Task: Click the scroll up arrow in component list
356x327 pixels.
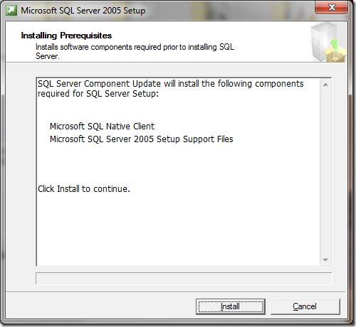Action: (x=325, y=85)
